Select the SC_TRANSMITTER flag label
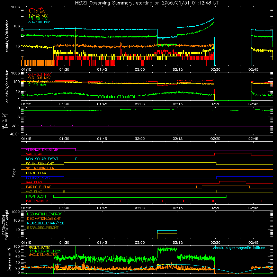 pyautogui.click(x=40, y=168)
